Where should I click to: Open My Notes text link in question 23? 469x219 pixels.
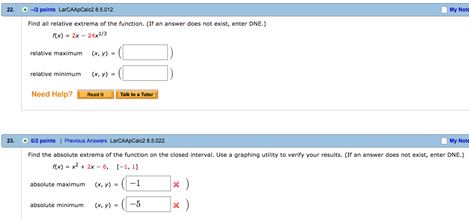[459, 141]
